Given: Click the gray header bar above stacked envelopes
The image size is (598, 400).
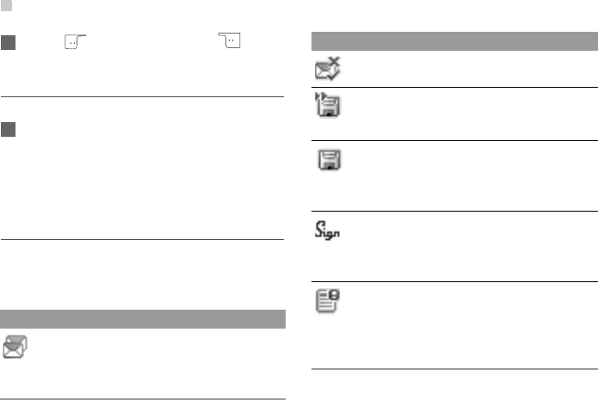Looking at the screenshot, I should tap(143, 319).
